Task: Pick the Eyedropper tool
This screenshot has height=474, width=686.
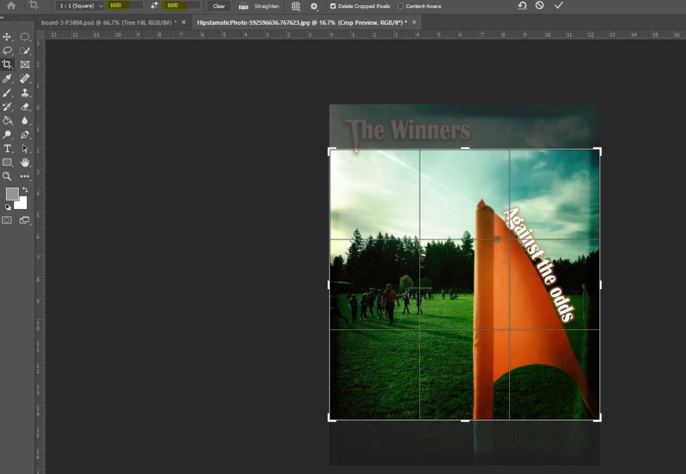Action: (7, 79)
